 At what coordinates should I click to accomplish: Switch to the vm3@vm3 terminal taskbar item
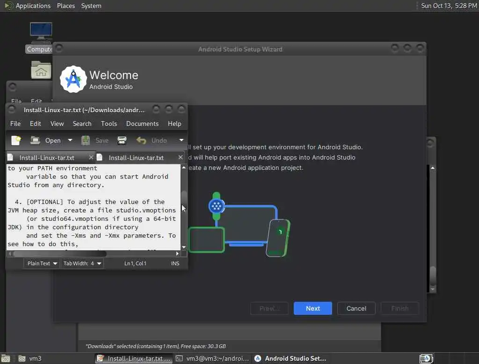click(212, 358)
